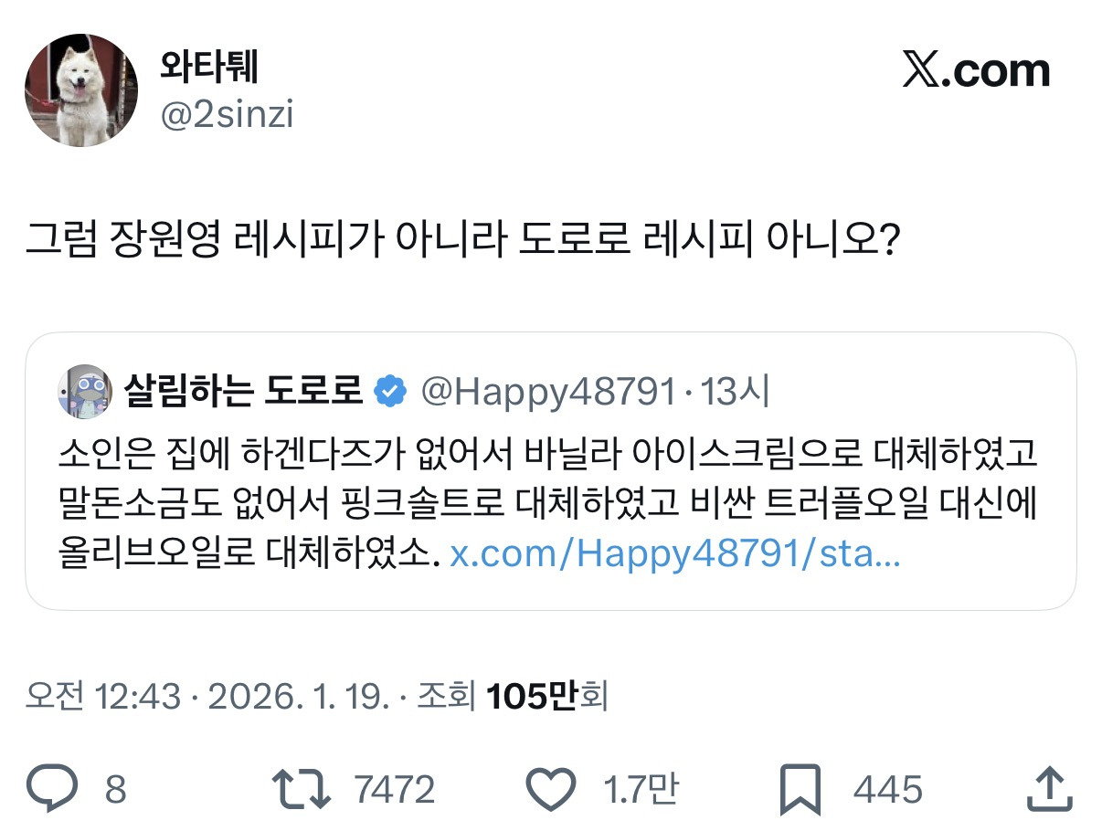
Task: Click the X.com logo
Action: [x=976, y=72]
